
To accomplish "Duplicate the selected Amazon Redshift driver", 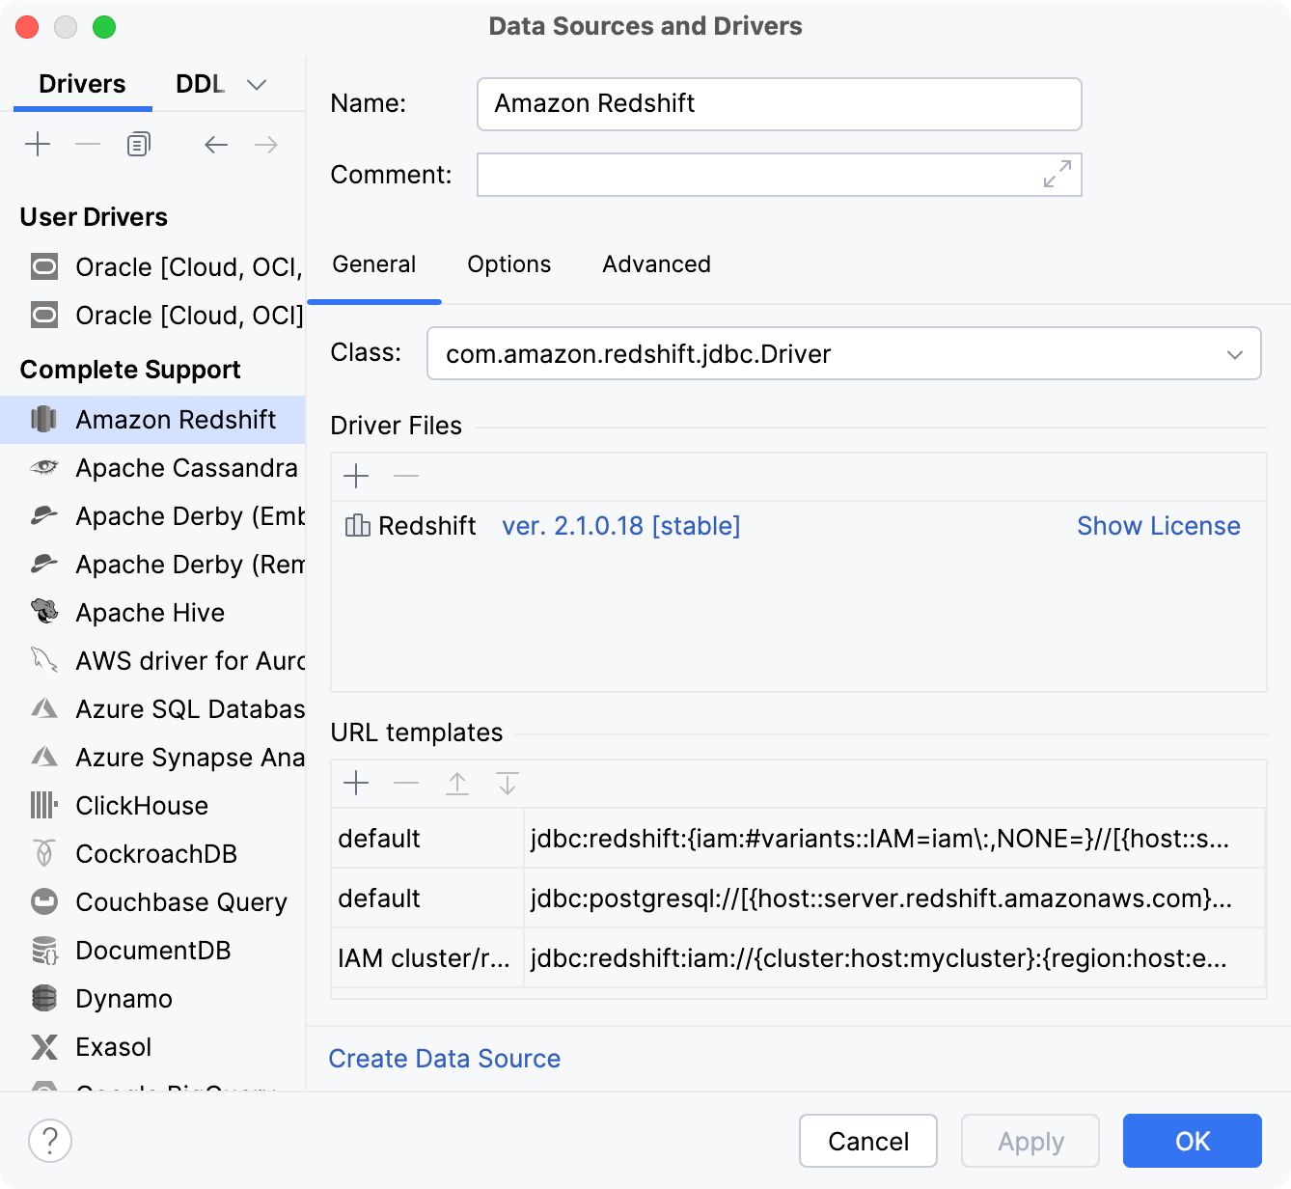I will click(x=137, y=143).
